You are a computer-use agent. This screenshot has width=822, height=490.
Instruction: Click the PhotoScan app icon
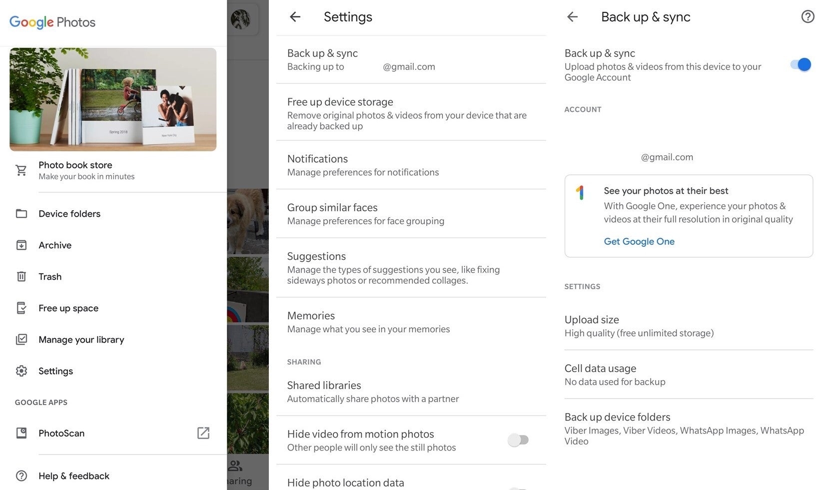click(x=21, y=433)
